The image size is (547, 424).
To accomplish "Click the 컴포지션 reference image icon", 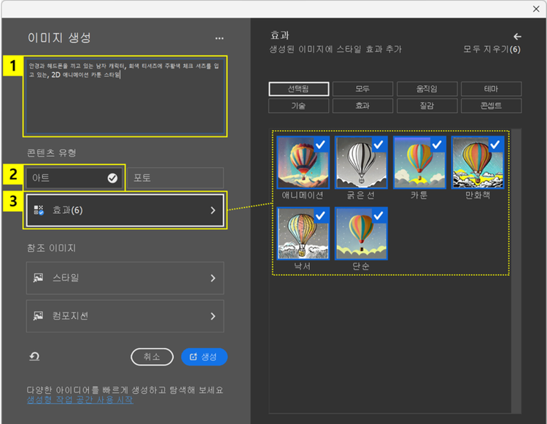I will [38, 316].
